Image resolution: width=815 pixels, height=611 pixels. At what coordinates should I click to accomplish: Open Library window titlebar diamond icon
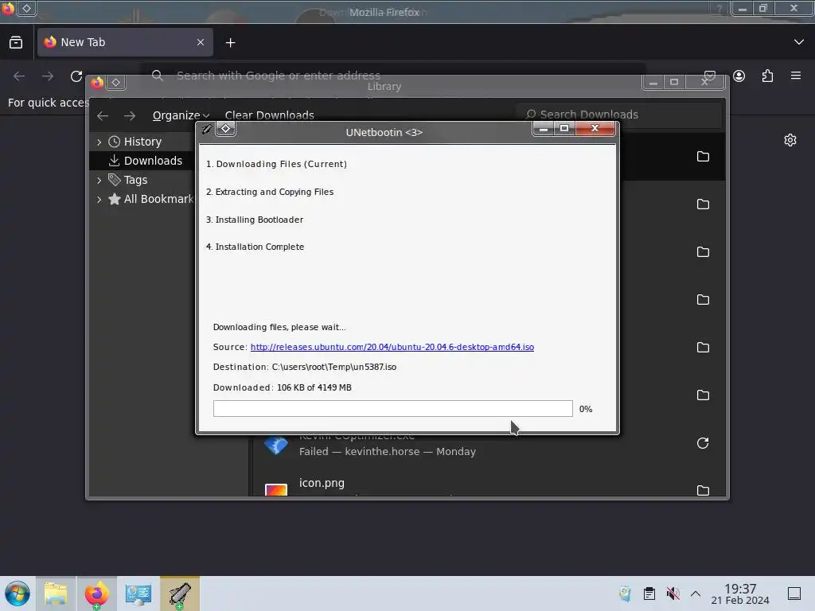coord(116,83)
